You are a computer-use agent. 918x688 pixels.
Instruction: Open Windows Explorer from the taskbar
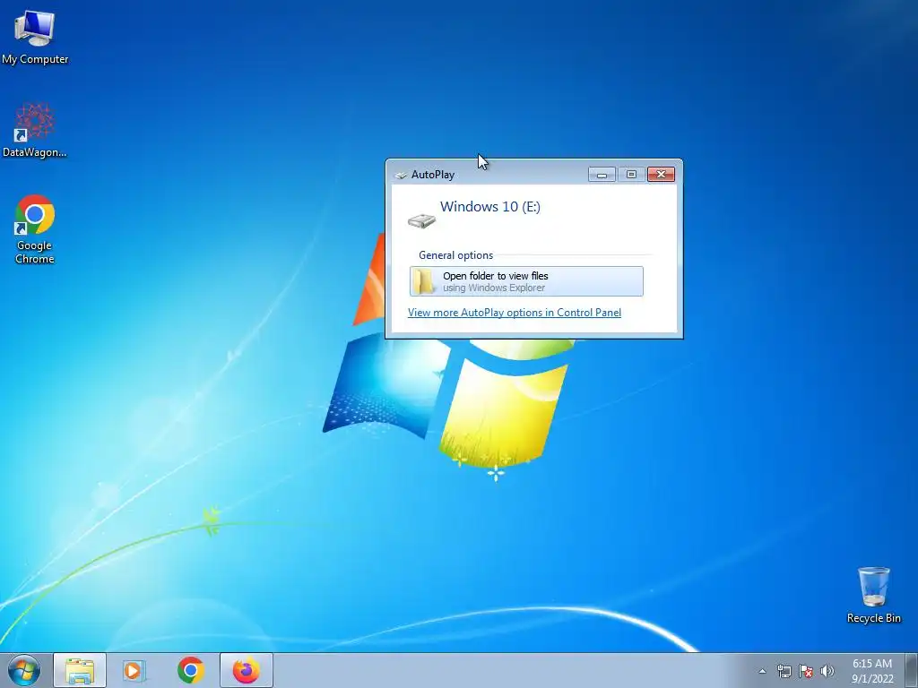[x=80, y=670]
